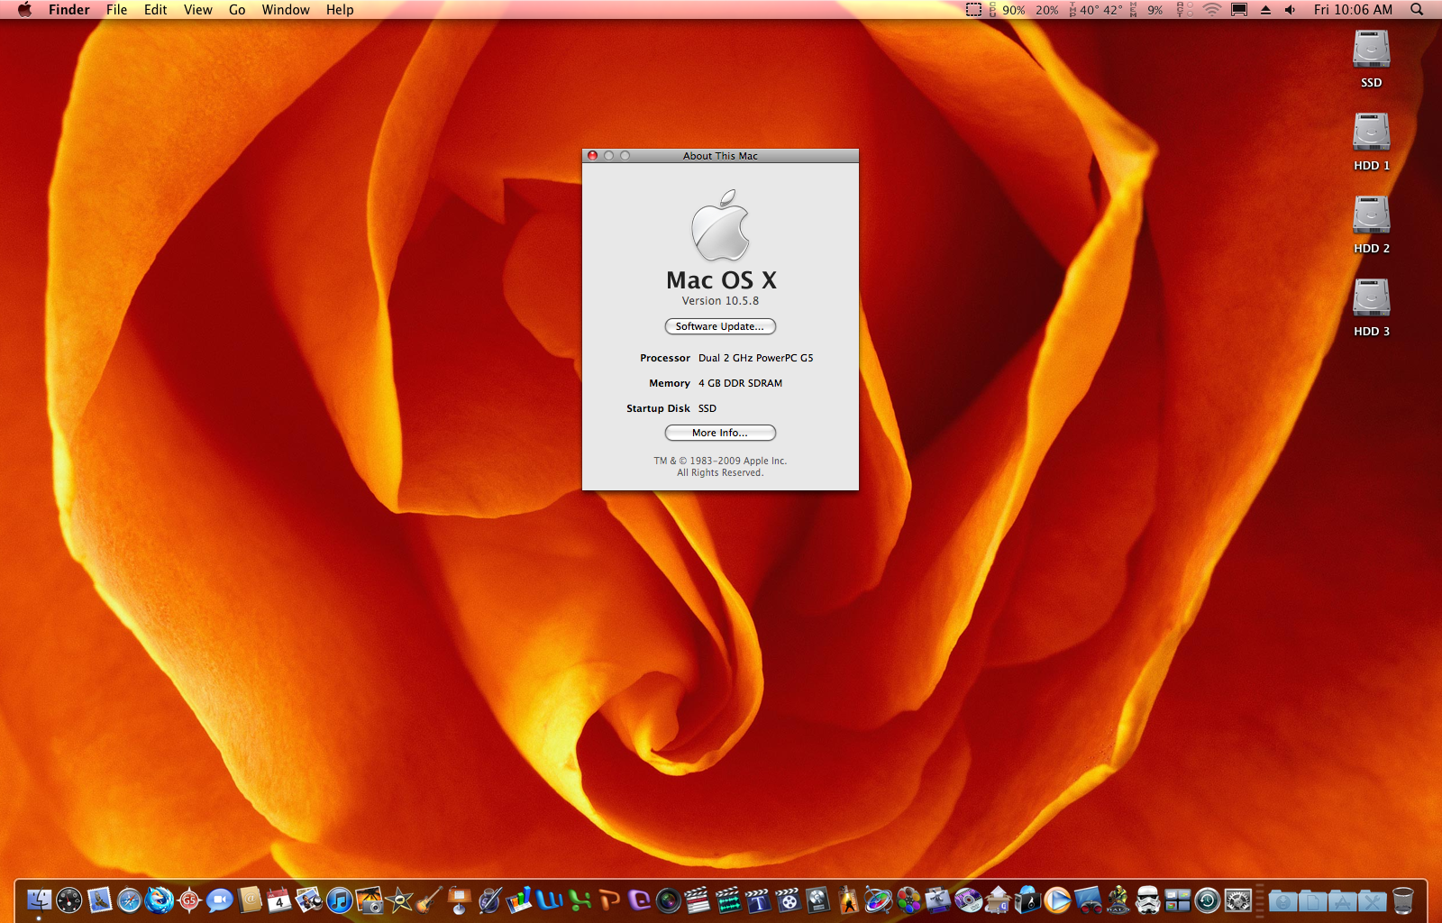The image size is (1442, 923).
Task: Click the More Info button
Action: coord(720,433)
